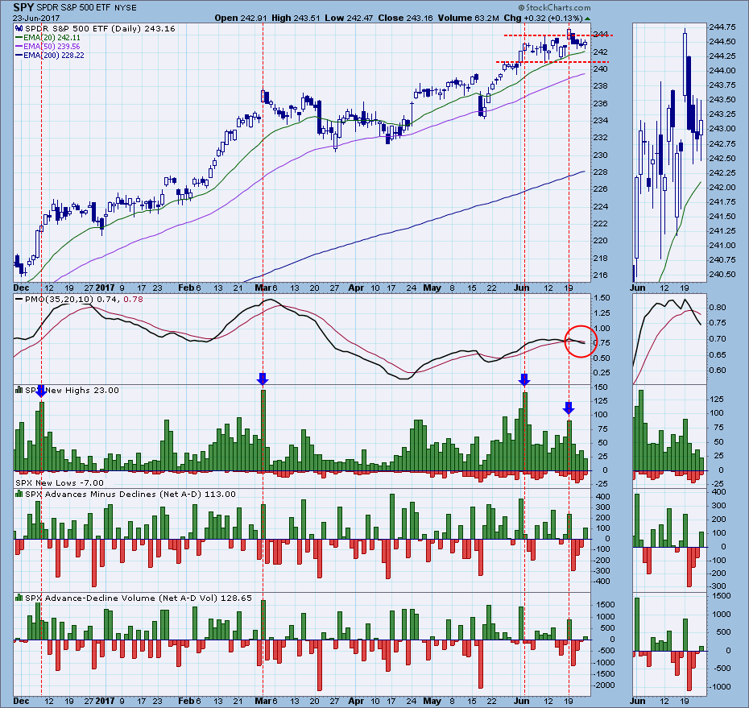The width and height of the screenshot is (749, 708).
Task: Click 'SPX Advances Minus Declines (Net A-D) 113.00' label
Action: [x=130, y=494]
